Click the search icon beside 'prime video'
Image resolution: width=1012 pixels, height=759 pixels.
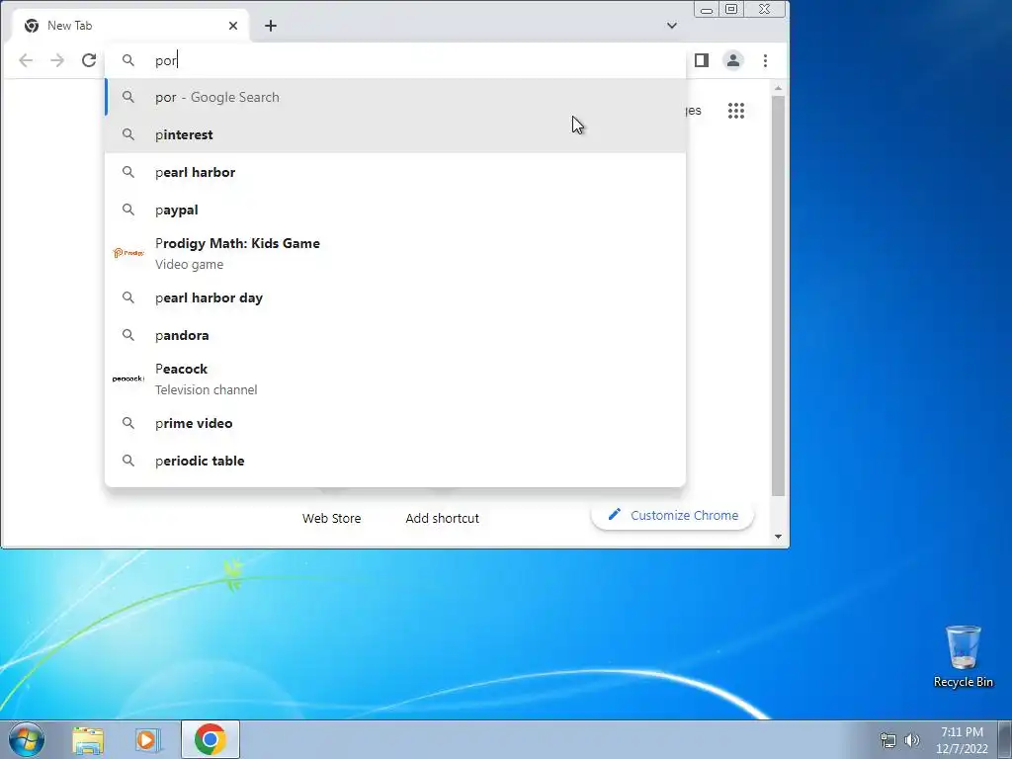pos(128,423)
